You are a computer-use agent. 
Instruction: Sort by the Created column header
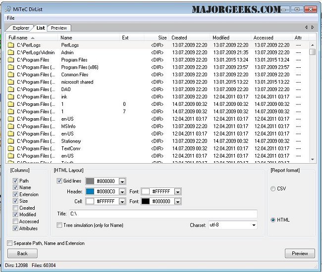[x=189, y=38]
